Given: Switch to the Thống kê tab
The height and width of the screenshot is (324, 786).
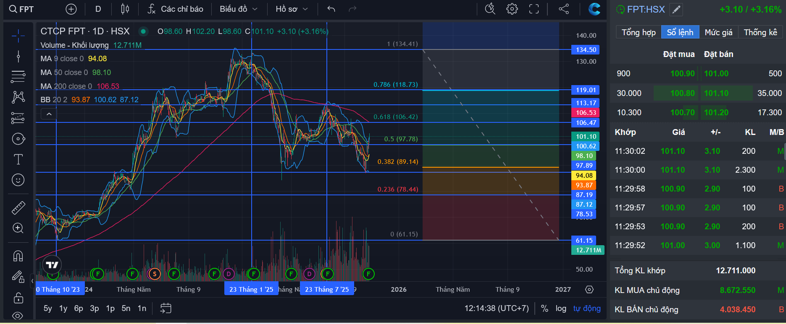Looking at the screenshot, I should click(x=760, y=32).
